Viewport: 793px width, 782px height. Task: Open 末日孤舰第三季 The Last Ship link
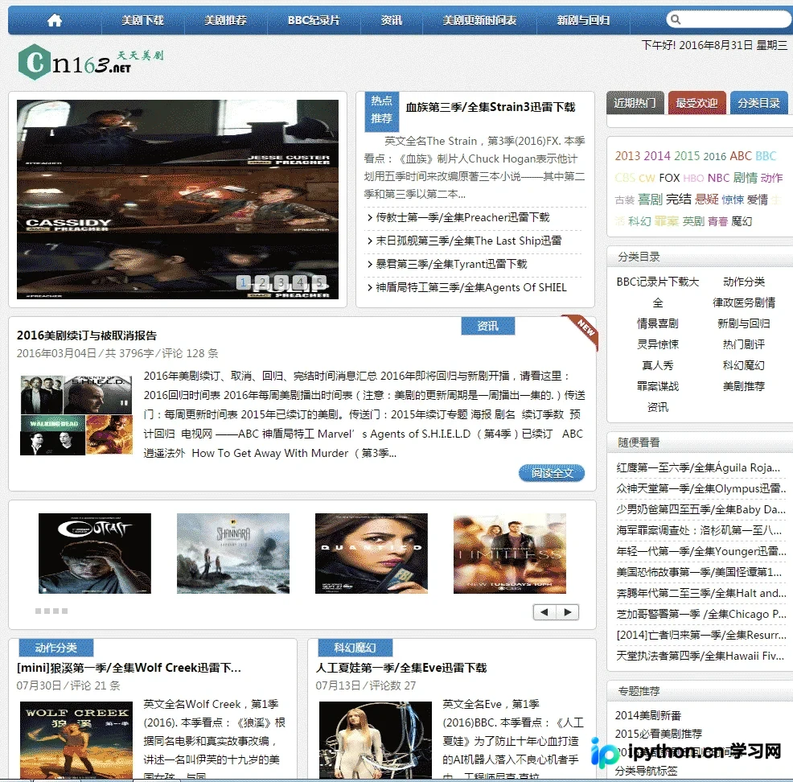pyautogui.click(x=468, y=241)
